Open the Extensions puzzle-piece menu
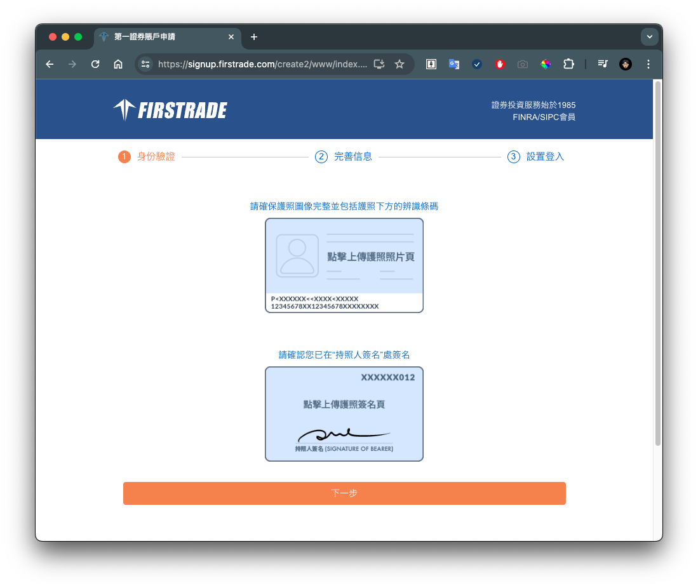The image size is (698, 588). pyautogui.click(x=568, y=64)
